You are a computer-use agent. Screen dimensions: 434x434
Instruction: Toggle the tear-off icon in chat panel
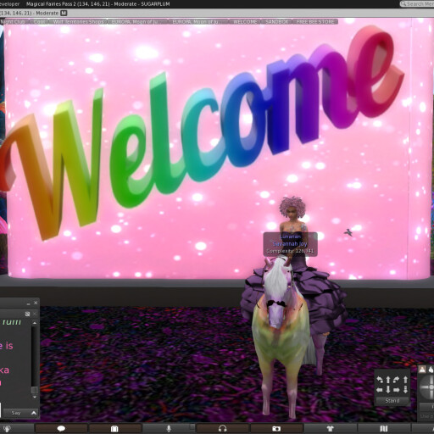(27, 314)
